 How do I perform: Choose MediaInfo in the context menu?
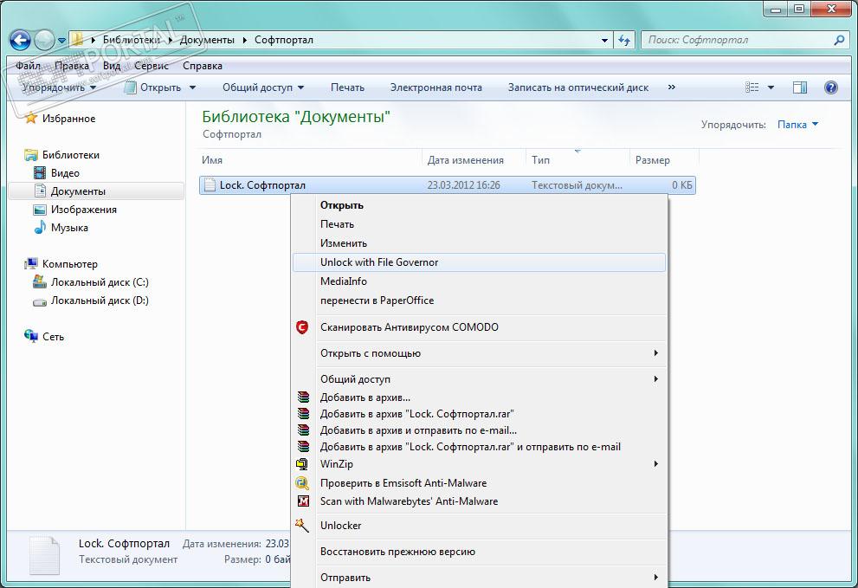coord(344,281)
